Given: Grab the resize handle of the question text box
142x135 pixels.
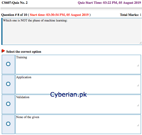Looking at the screenshot, I should click(x=140, y=43).
